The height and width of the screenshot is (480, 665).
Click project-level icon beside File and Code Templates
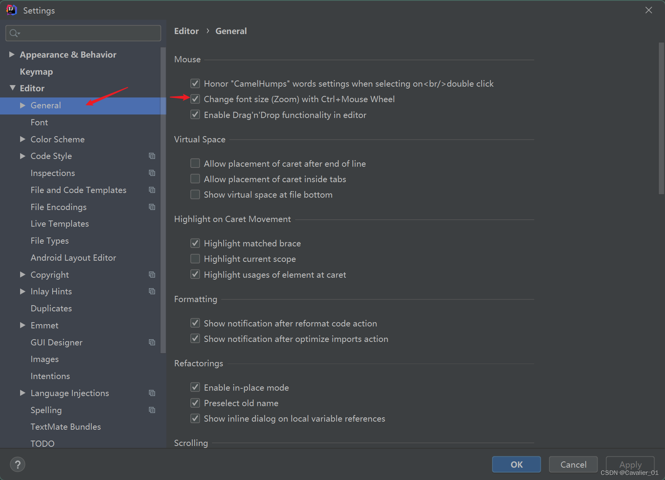tap(152, 190)
